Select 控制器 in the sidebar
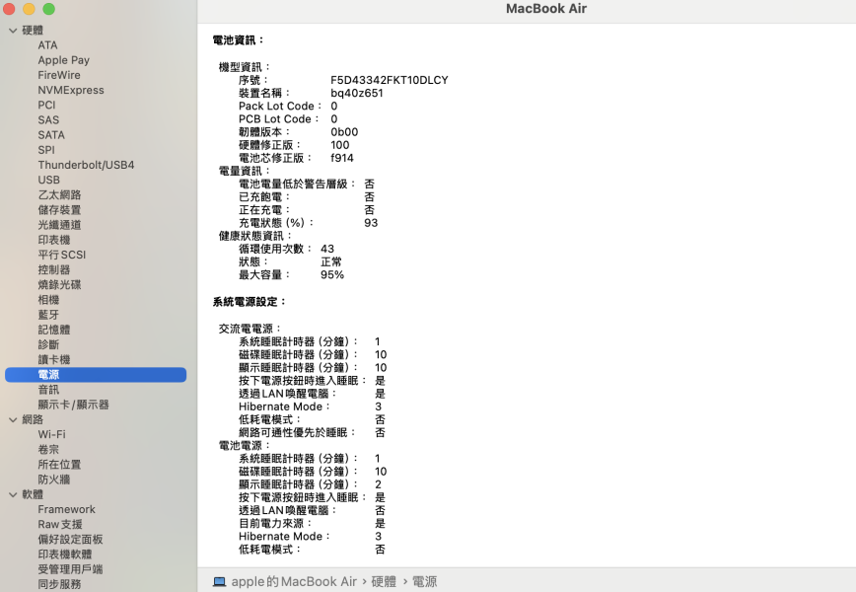 54,269
